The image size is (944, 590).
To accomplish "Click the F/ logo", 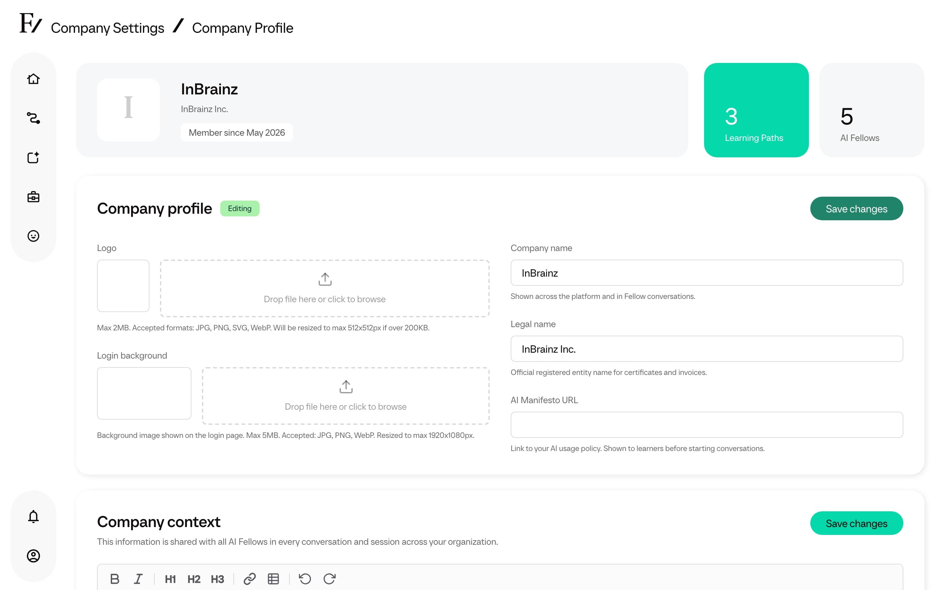I will [x=30, y=23].
